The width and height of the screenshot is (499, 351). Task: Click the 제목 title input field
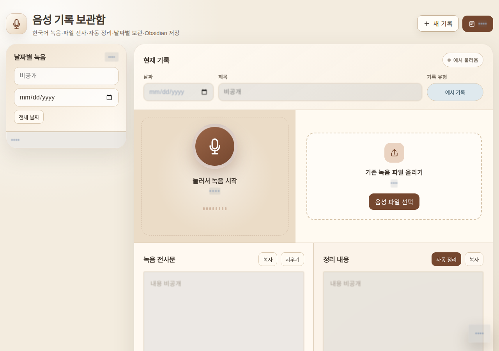pyautogui.click(x=320, y=92)
